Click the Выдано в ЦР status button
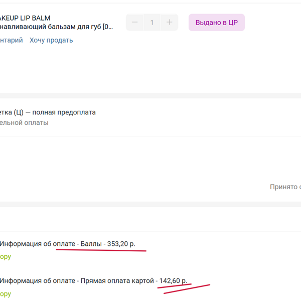The image size is (301, 301). click(217, 23)
